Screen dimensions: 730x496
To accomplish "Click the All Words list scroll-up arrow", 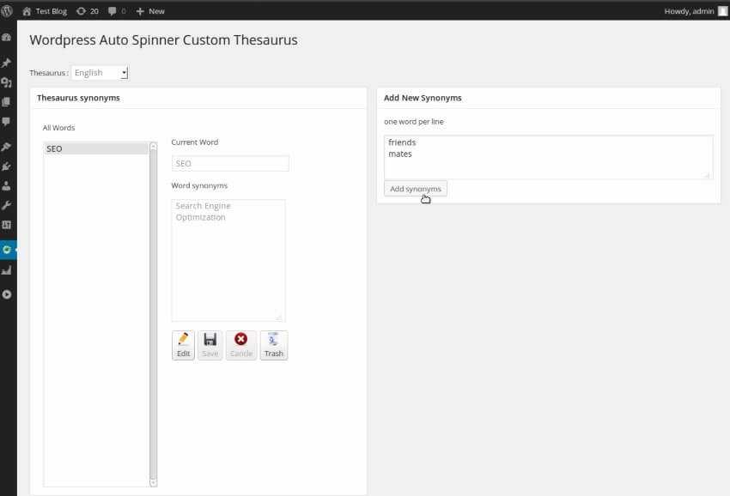I will coord(153,147).
